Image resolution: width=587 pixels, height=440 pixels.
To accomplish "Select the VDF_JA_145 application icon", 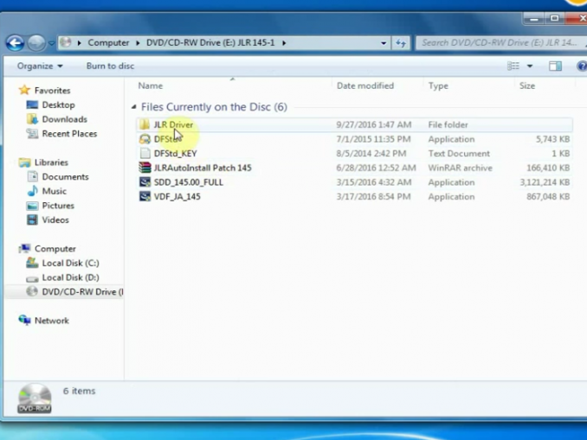I will coord(145,196).
